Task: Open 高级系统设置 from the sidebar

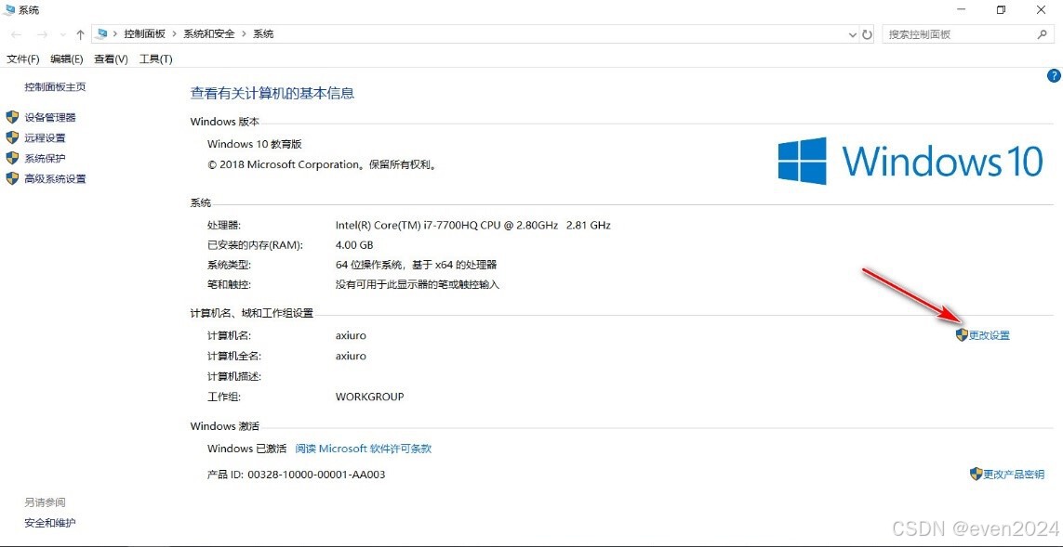Action: click(56, 179)
